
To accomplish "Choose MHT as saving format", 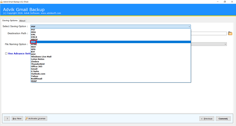I will click(111, 47).
